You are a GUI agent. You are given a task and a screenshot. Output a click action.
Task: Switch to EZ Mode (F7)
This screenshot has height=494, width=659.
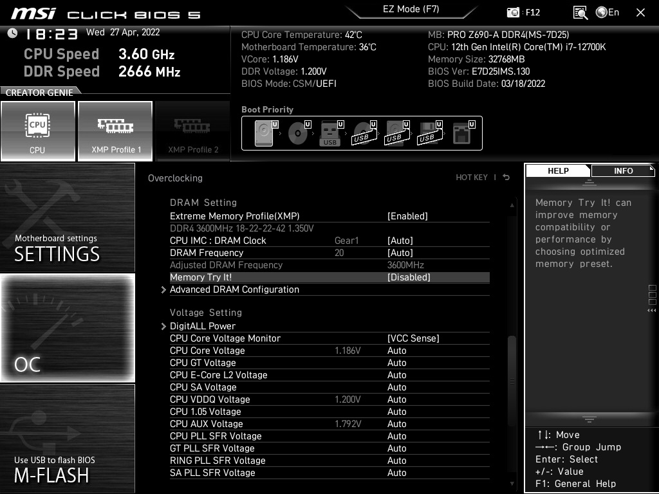(412, 10)
